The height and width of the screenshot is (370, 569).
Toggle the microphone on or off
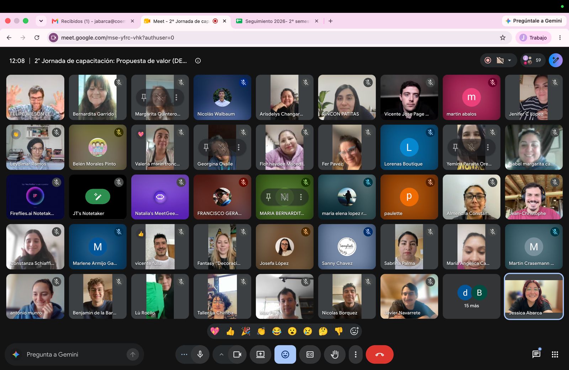click(200, 354)
